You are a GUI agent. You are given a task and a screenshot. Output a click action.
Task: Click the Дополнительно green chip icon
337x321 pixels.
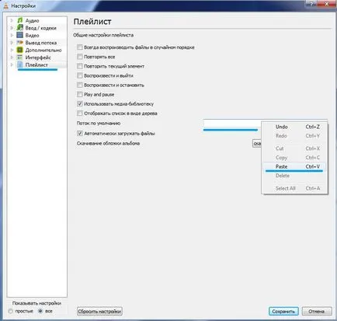coord(20,50)
